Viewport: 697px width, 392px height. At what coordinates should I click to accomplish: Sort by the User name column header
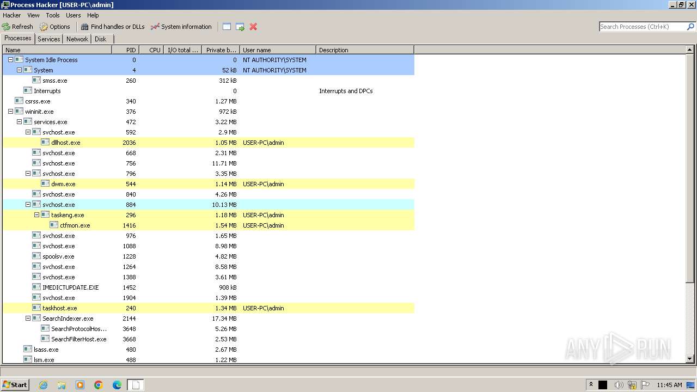278,50
